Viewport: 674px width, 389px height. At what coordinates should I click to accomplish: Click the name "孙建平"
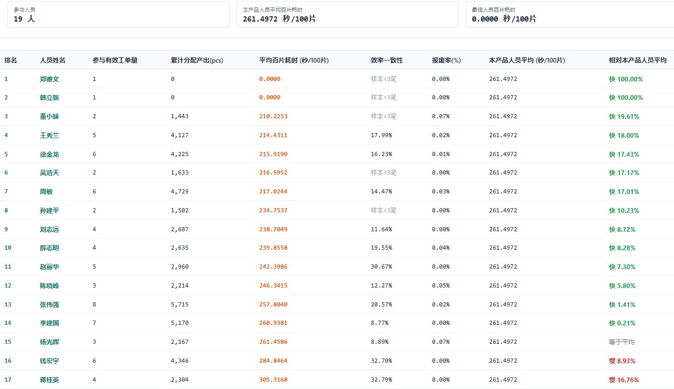[x=49, y=211]
